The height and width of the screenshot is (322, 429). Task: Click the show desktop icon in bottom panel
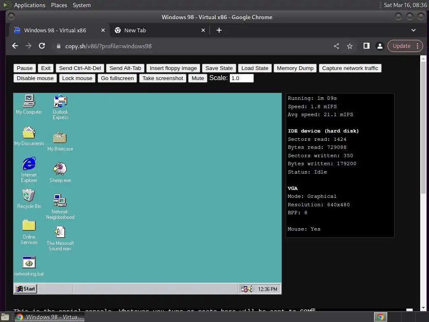[x=5, y=317]
